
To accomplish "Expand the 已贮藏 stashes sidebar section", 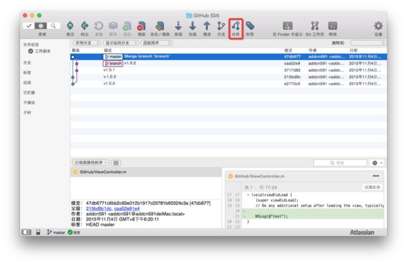I will 29,93.
